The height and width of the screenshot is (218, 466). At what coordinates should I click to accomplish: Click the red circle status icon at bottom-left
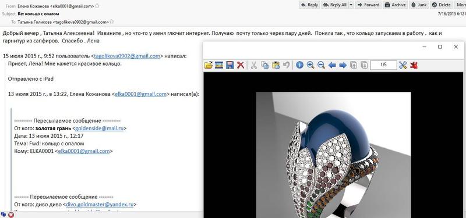(x=11, y=215)
